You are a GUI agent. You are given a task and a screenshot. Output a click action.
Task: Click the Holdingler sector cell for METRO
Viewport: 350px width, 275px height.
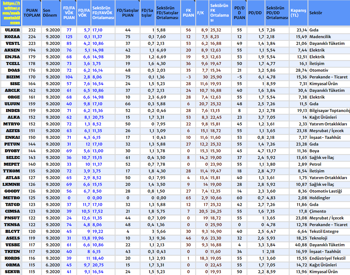(x=329, y=198)
